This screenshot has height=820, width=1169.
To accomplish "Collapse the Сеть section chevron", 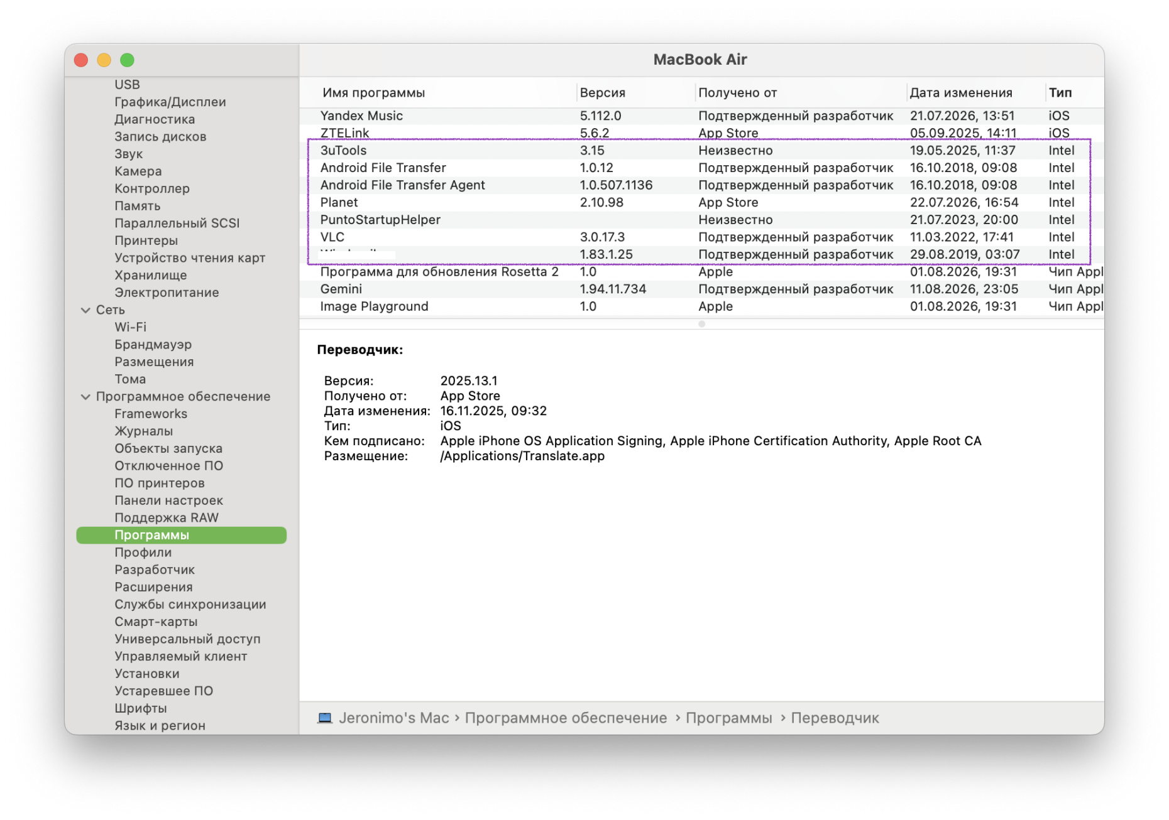I will [85, 310].
